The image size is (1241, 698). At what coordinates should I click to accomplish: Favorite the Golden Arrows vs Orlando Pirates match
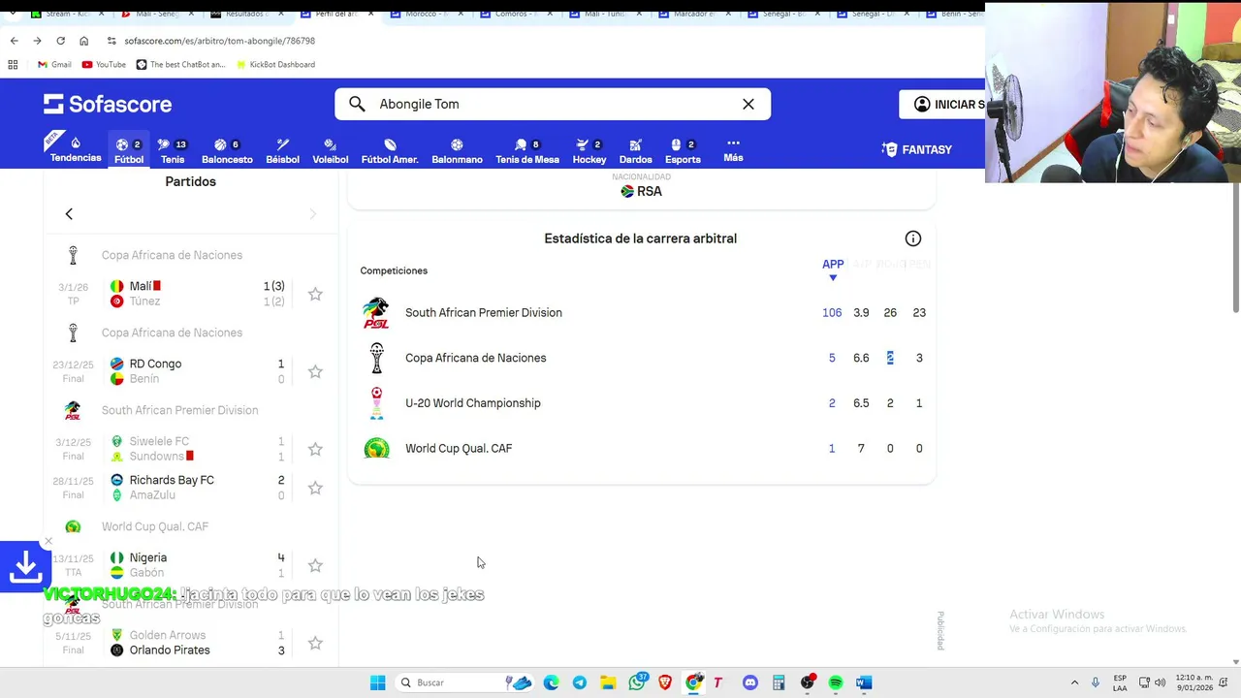(x=315, y=643)
